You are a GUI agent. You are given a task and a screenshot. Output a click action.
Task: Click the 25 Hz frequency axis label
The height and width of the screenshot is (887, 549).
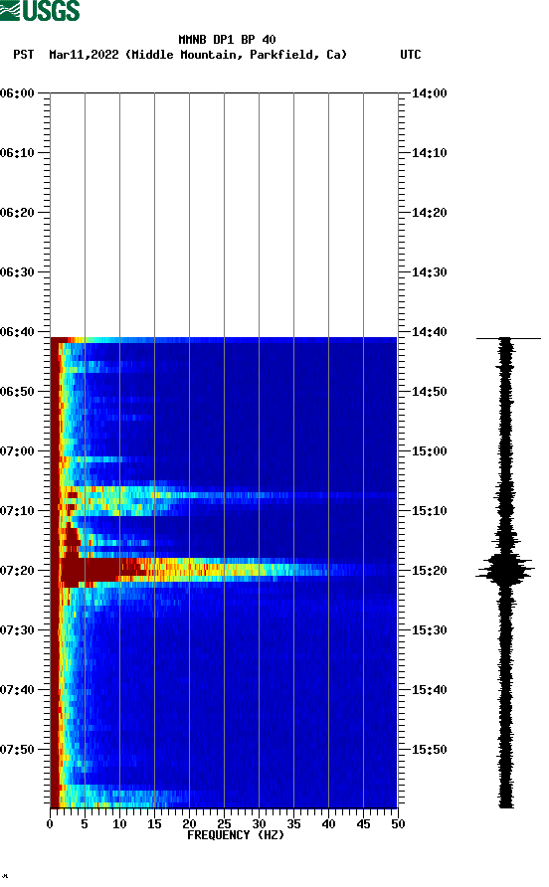(x=224, y=824)
